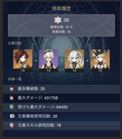Click the Abyss star icon beside 36
The width and height of the screenshot is (122, 139).
click(58, 20)
